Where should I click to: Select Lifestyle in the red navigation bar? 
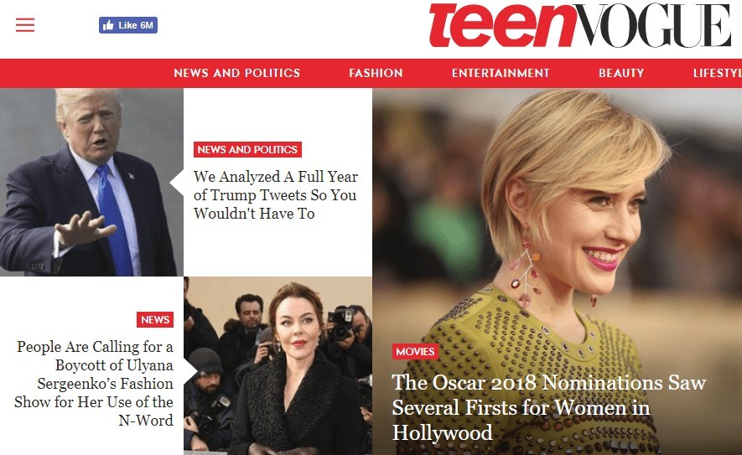(x=718, y=73)
